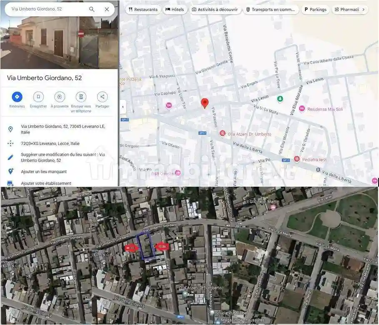Search nearby with À proximité icon
Viewport: 379px width, 325px height.
(x=60, y=97)
